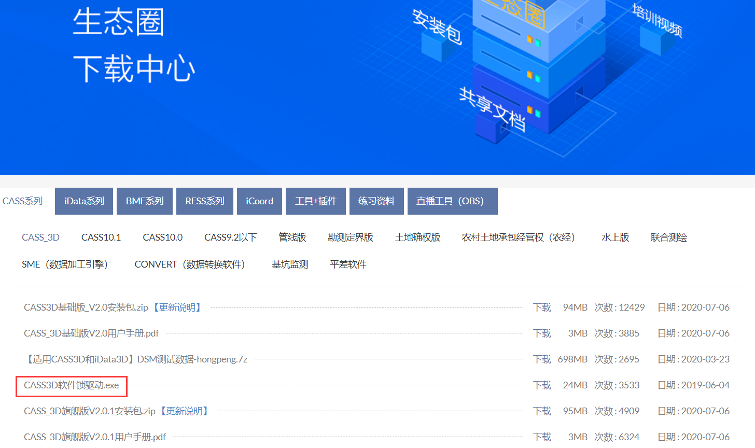755x448 pixels.
Task: Select CONVERT (数据转换软件) subcategory
Action: [190, 264]
